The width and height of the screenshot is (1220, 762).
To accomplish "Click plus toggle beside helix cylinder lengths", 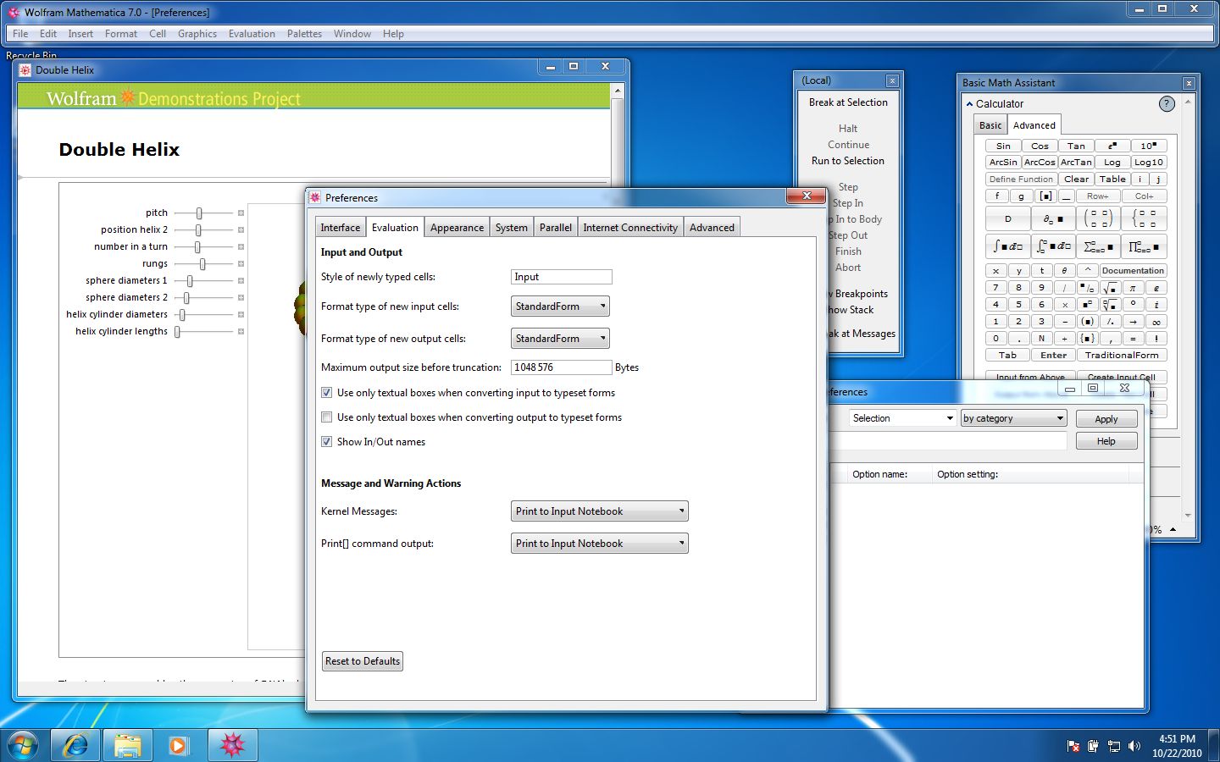I will 241,332.
